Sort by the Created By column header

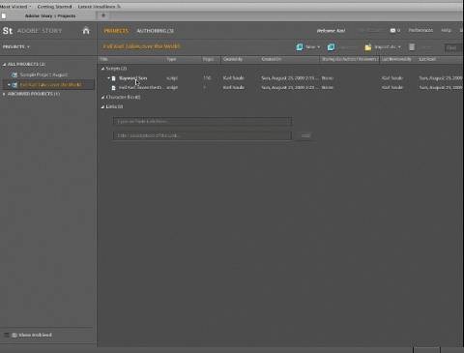pyautogui.click(x=233, y=59)
